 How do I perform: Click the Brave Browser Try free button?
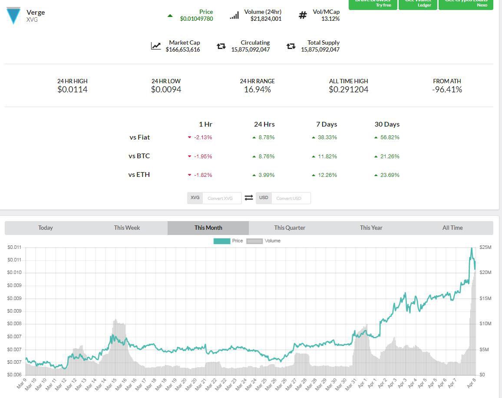click(x=373, y=3)
